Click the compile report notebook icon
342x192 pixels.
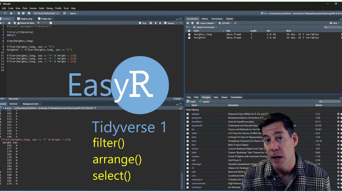pos(50,23)
